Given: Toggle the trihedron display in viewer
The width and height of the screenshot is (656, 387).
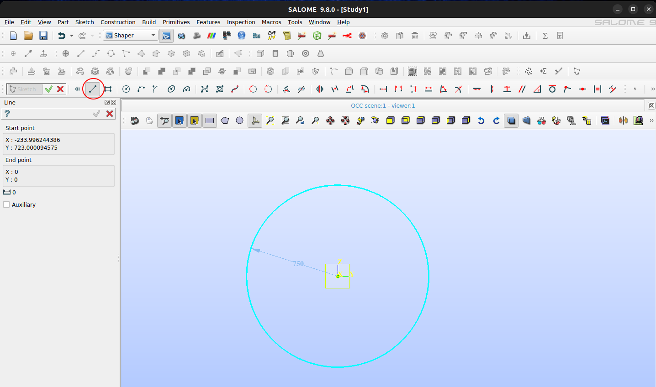Looking at the screenshot, I should pos(255,120).
